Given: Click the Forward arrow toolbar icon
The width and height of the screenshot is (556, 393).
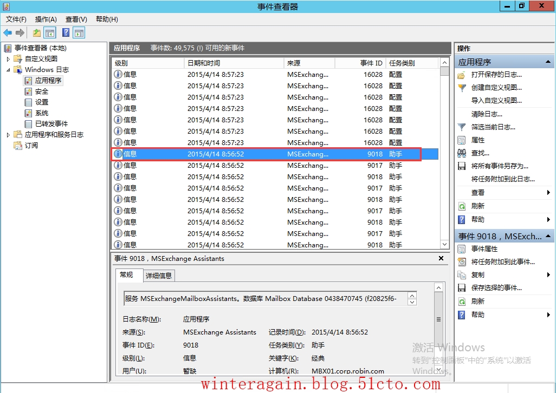Looking at the screenshot, I should tap(20, 33).
